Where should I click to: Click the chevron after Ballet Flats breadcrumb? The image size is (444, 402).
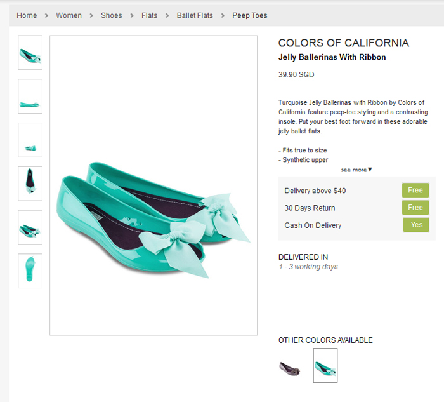point(223,15)
